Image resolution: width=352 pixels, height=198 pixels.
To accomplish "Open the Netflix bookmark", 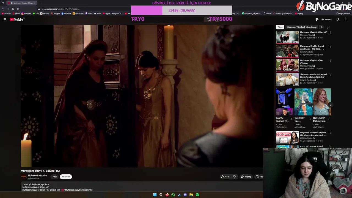I will click(x=16, y=13).
